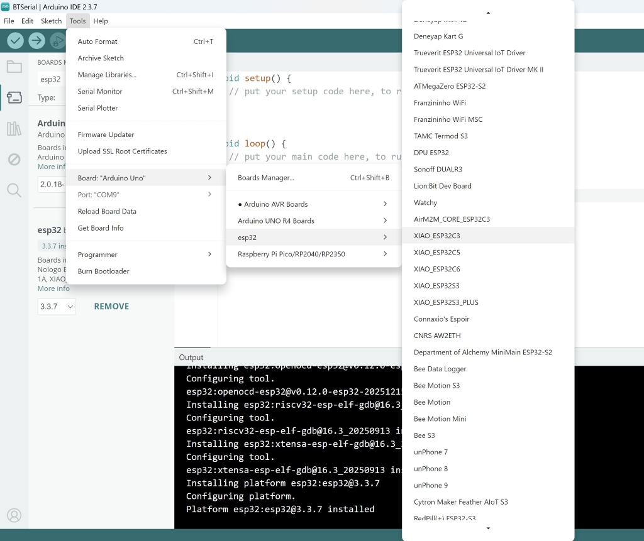Launch Serial Plotter
644x541 pixels.
[146, 108]
